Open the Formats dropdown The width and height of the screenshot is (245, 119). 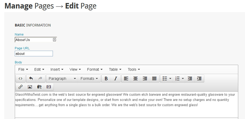[89, 79]
